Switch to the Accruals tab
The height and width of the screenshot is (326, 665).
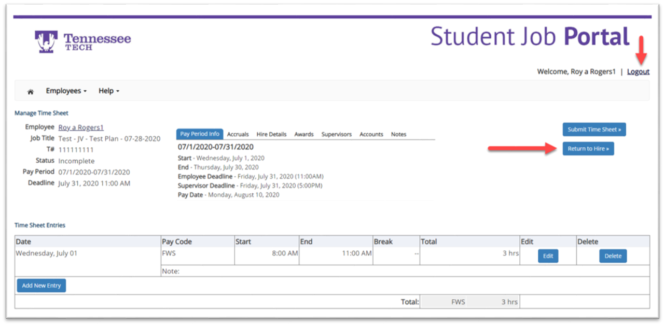coord(238,134)
